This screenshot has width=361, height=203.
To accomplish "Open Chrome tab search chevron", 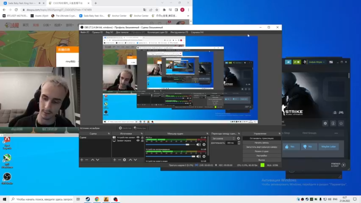I will point(162,3).
